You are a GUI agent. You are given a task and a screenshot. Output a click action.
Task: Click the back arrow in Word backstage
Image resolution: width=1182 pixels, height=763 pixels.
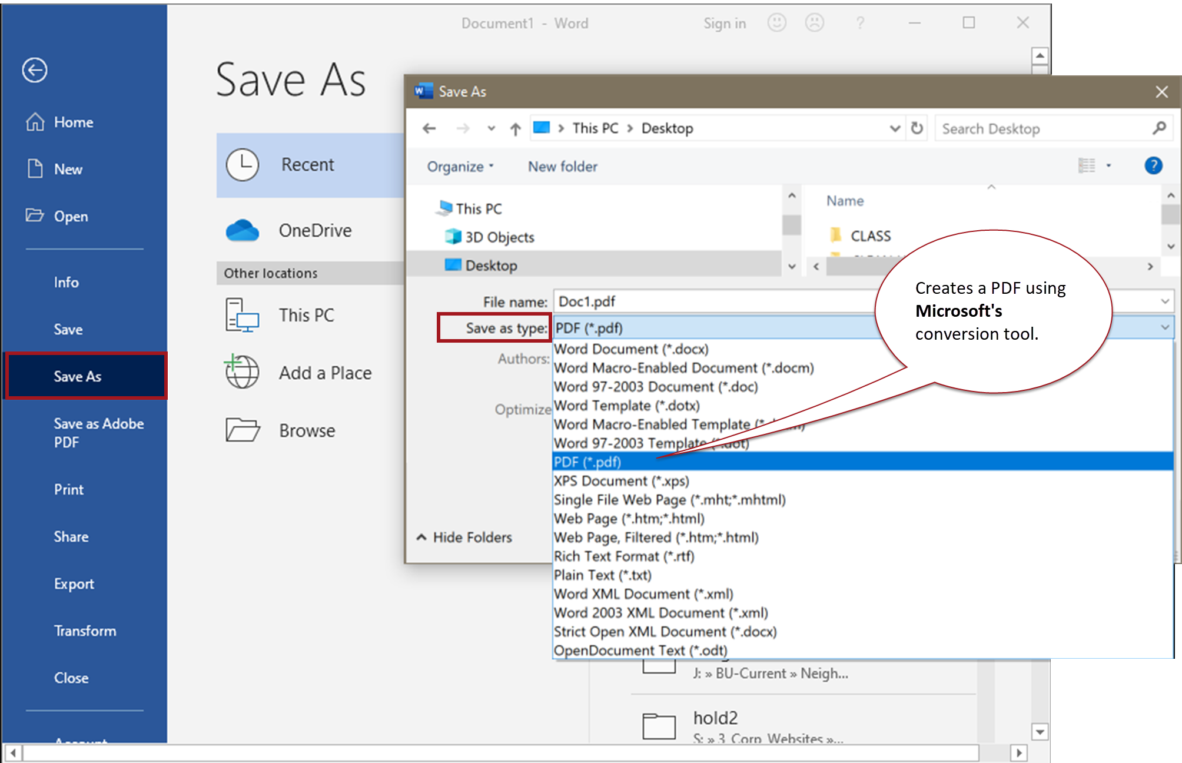(x=35, y=70)
